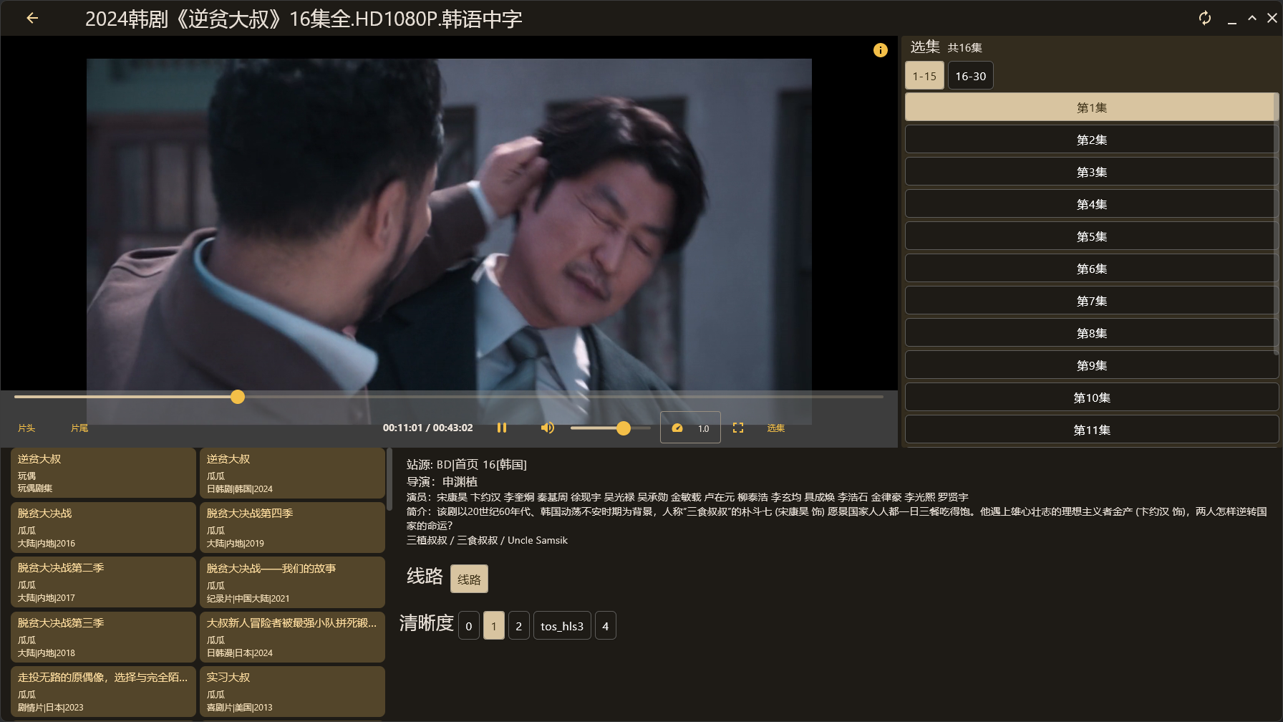The width and height of the screenshot is (1283, 722).
Task: Open 大叔新人冒险者 anime result card
Action: (292, 637)
